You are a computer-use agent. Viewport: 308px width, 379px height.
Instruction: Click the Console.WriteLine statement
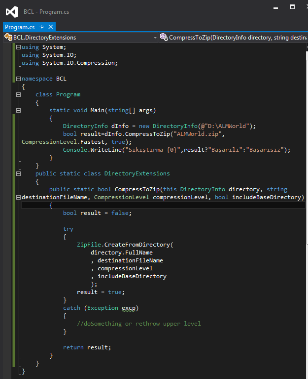(x=99, y=150)
